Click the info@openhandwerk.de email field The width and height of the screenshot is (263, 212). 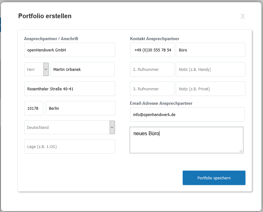pos(187,114)
